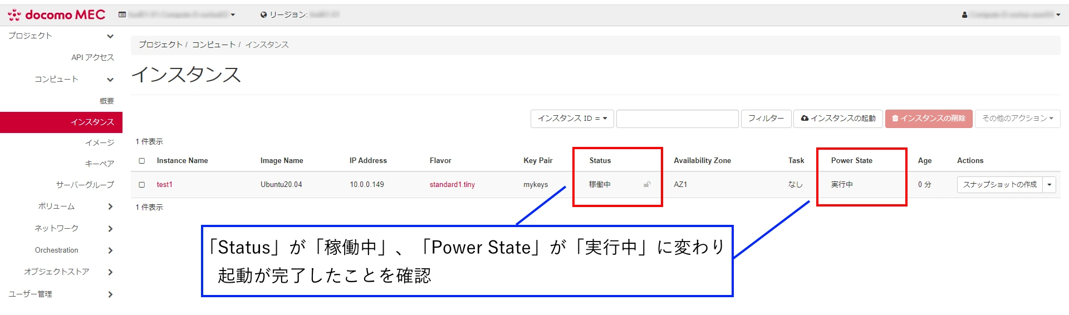Tick the checkbox for instance test1
The width and height of the screenshot is (1069, 315).
click(142, 185)
